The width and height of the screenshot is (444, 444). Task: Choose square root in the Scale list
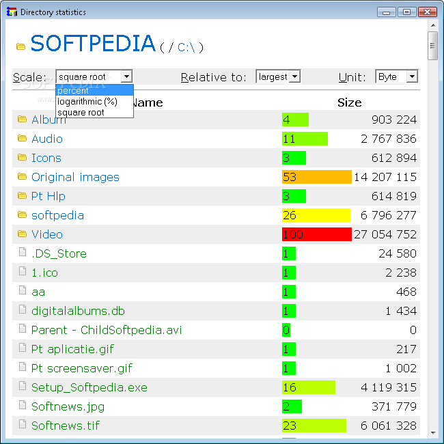pyautogui.click(x=94, y=113)
